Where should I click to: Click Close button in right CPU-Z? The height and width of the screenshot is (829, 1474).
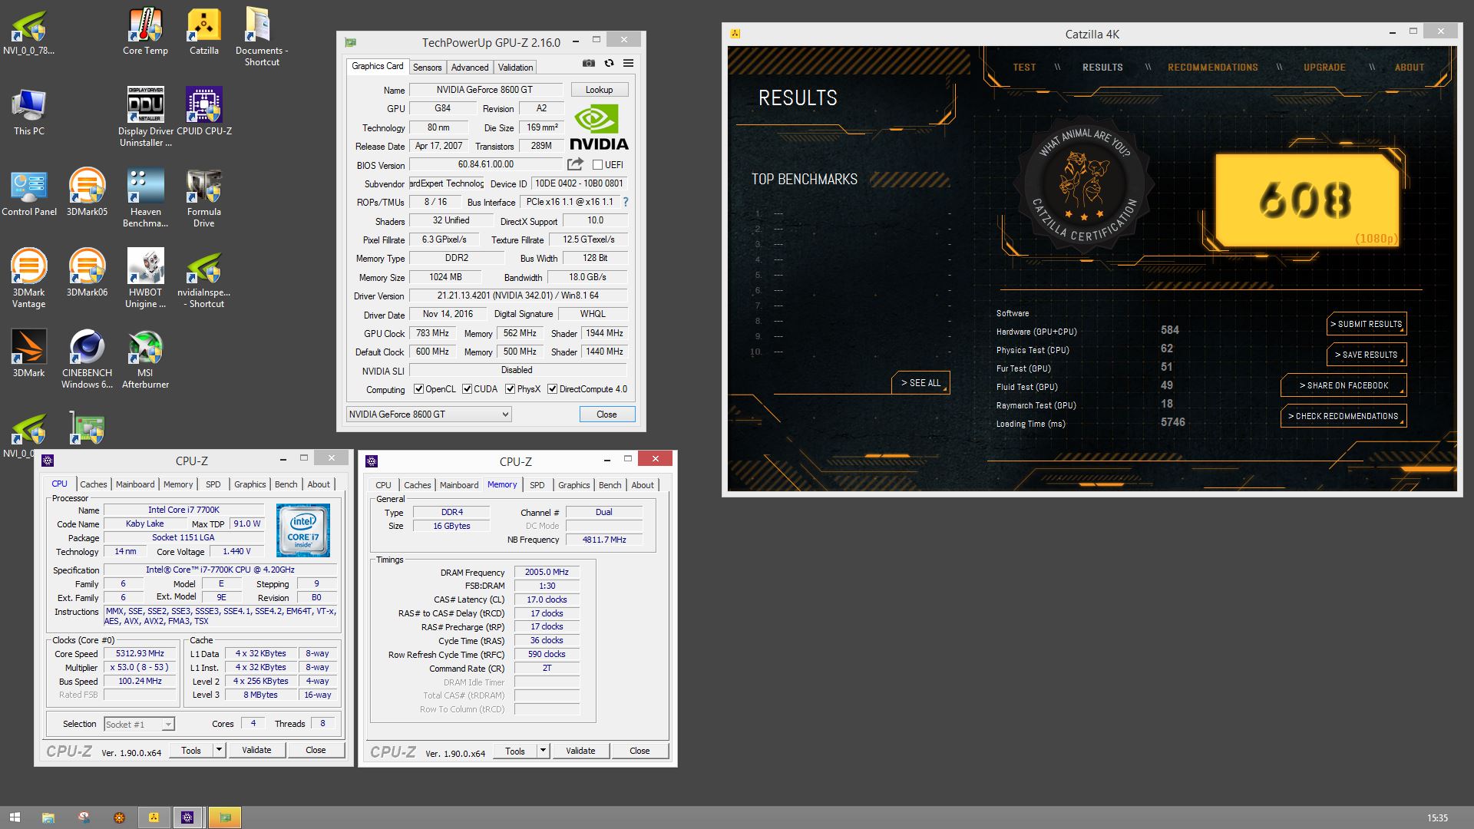[x=640, y=751]
